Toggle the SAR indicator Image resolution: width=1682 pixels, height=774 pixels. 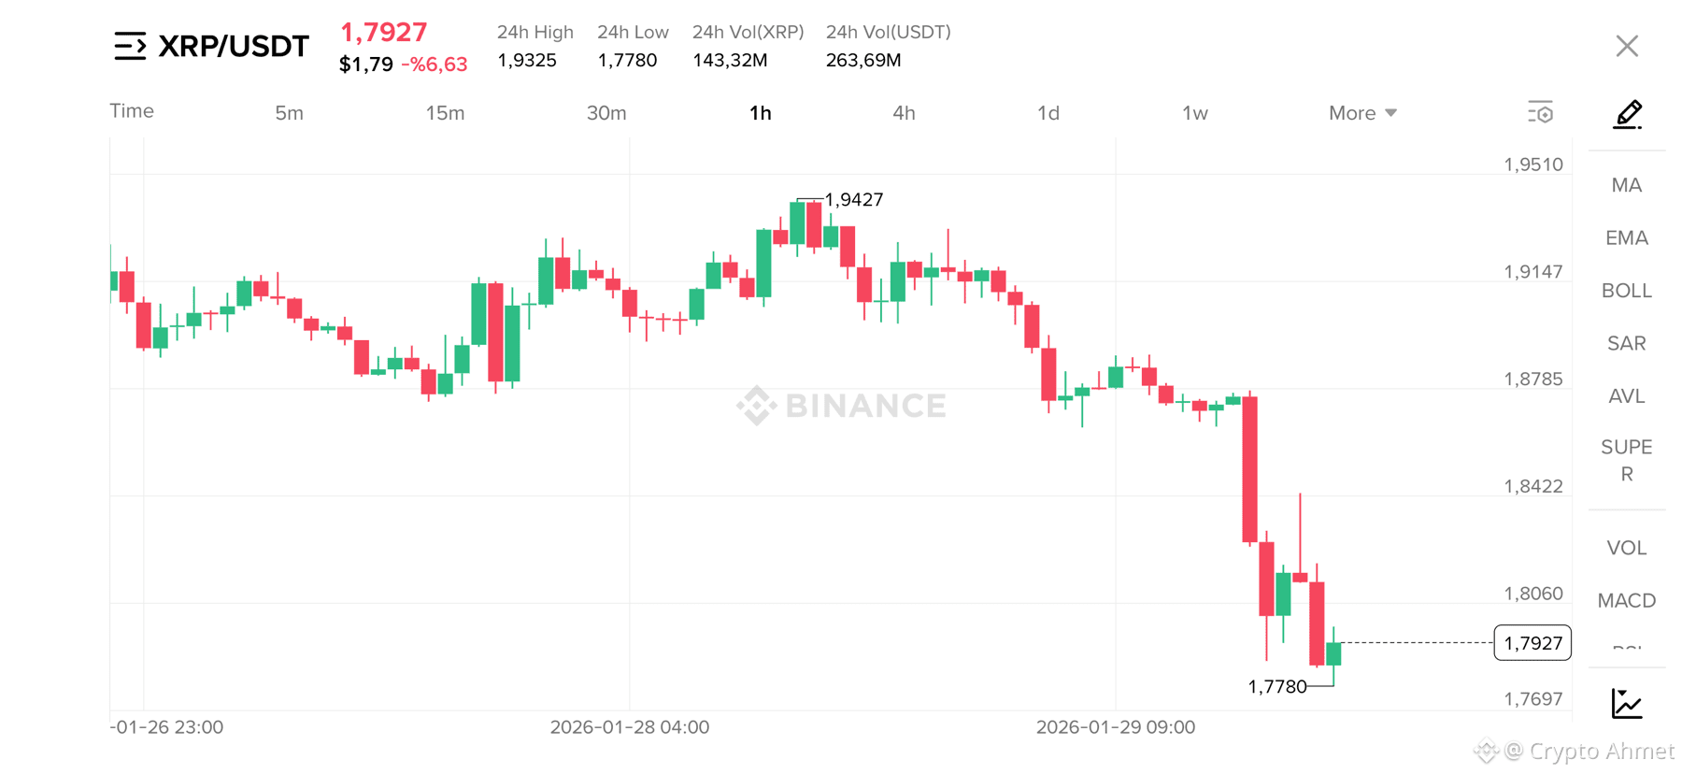pos(1627,343)
